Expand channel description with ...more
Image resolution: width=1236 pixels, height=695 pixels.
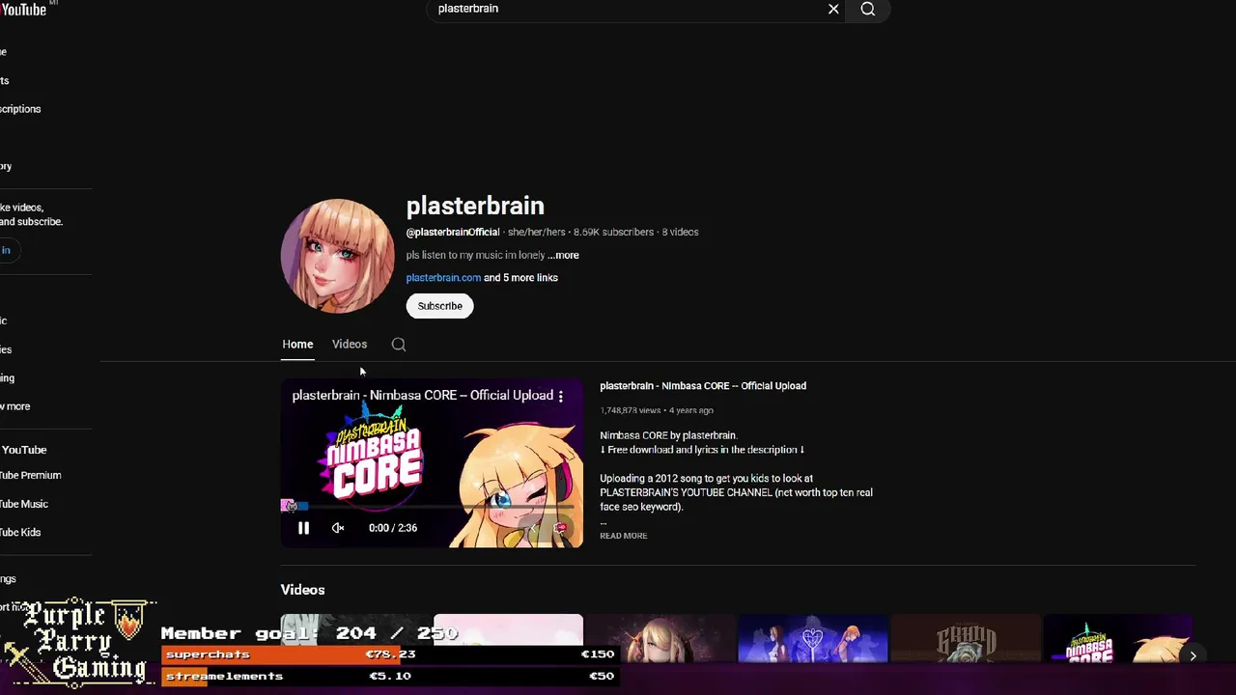coord(563,256)
